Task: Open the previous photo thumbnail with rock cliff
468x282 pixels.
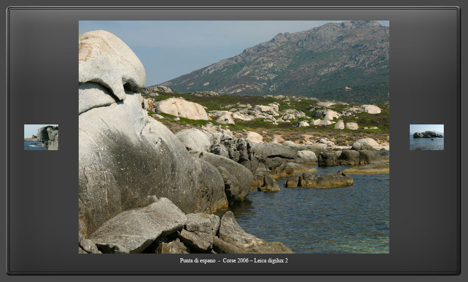Action: point(41,137)
